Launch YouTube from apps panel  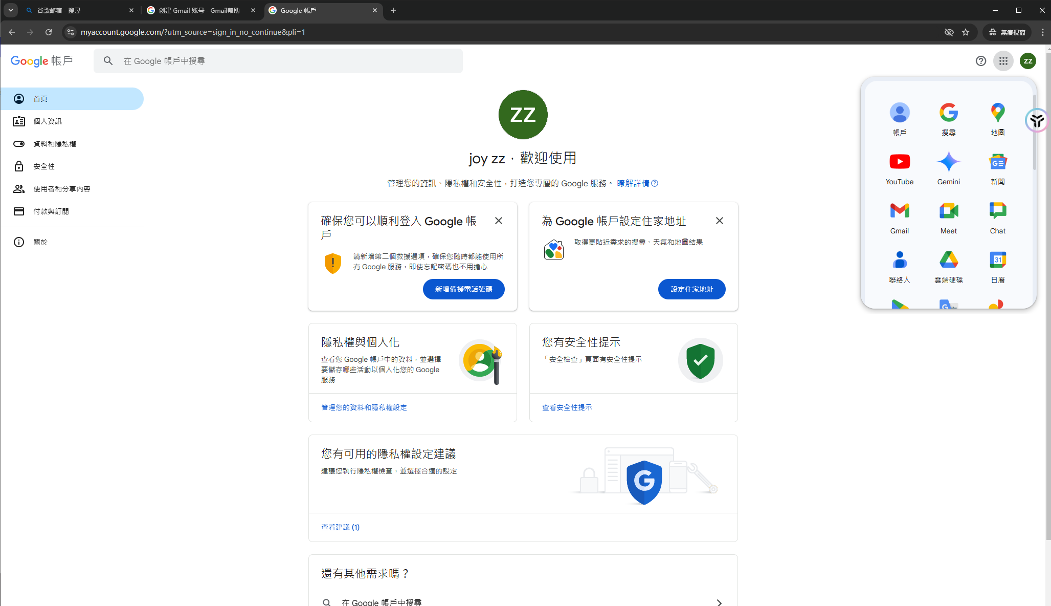[x=900, y=168]
